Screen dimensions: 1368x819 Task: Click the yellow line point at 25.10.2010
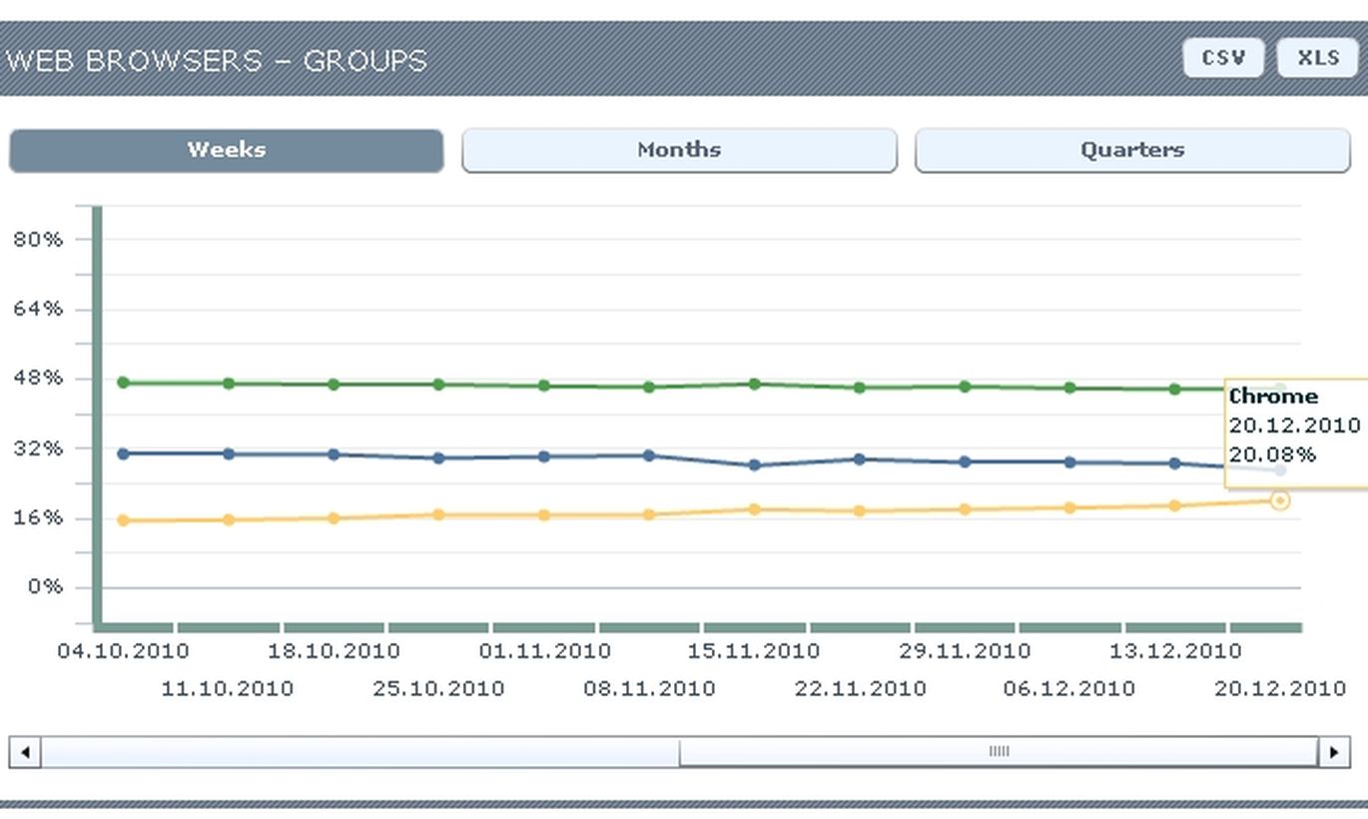click(x=438, y=515)
